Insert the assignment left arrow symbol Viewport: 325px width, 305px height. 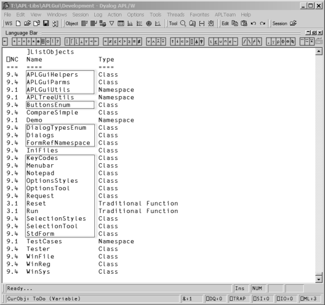[5, 42]
